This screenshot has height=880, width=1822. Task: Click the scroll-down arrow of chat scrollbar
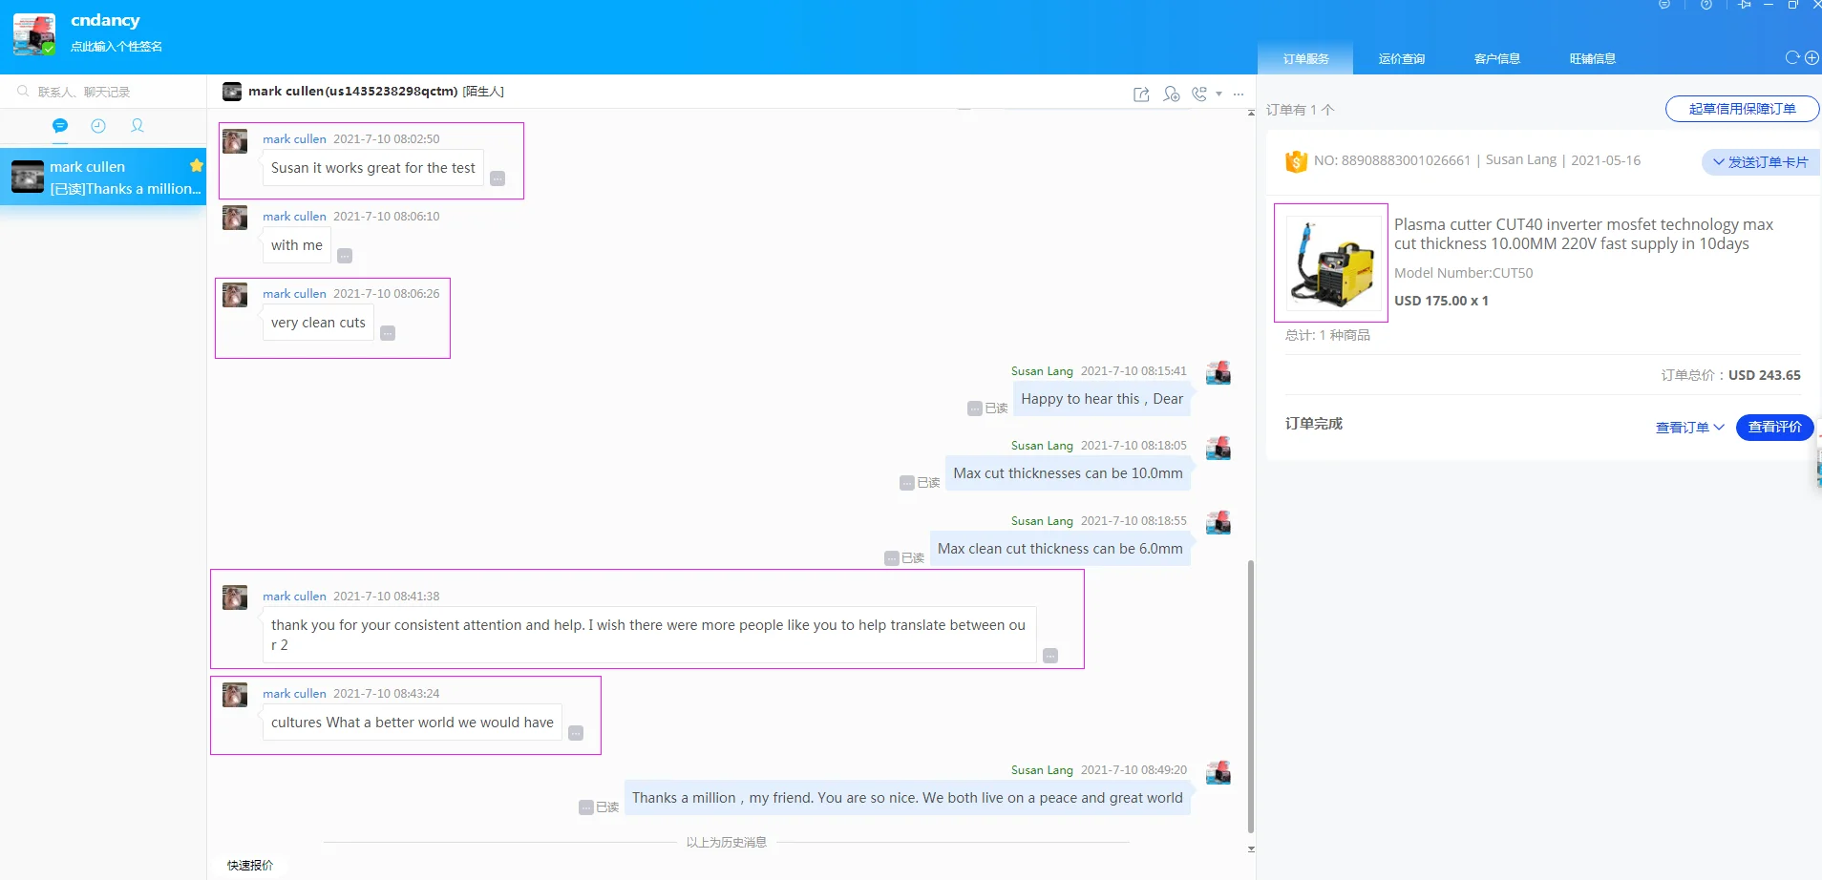coord(1251,849)
